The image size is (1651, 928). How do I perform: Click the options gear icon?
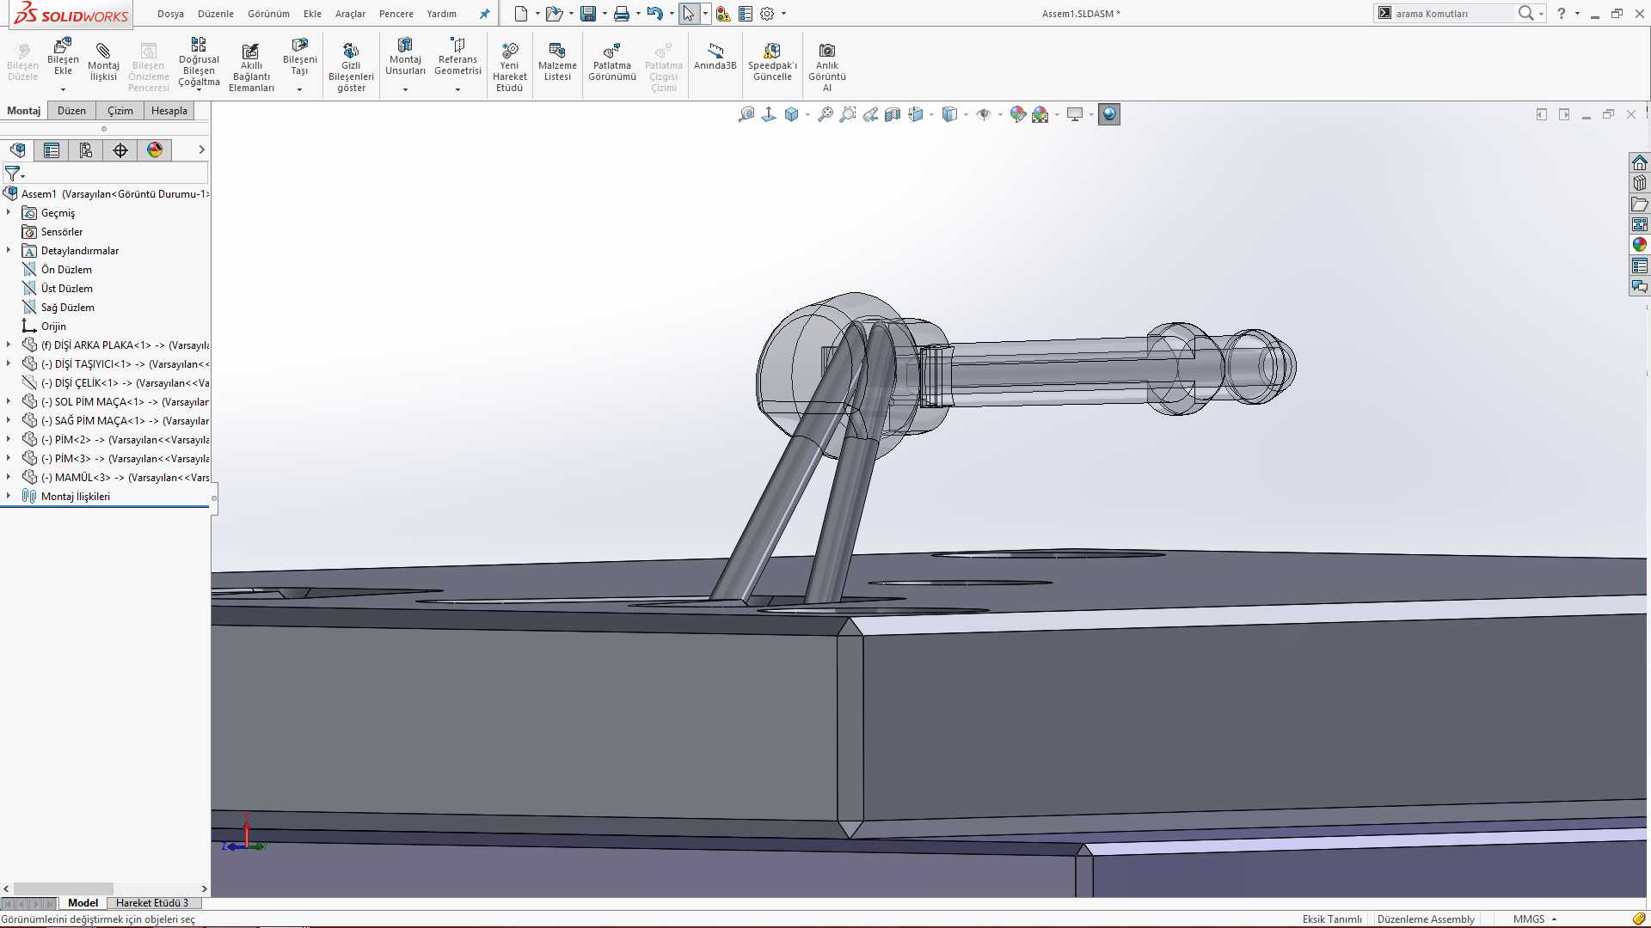point(767,14)
